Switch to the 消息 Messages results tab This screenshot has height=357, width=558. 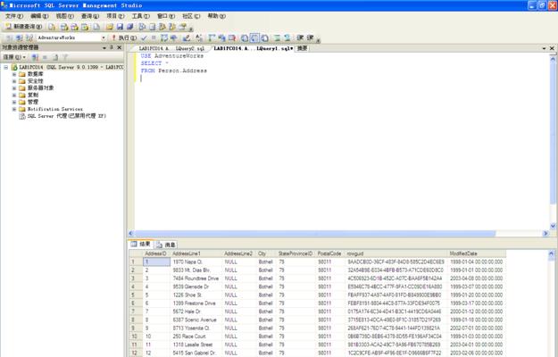pos(166,245)
